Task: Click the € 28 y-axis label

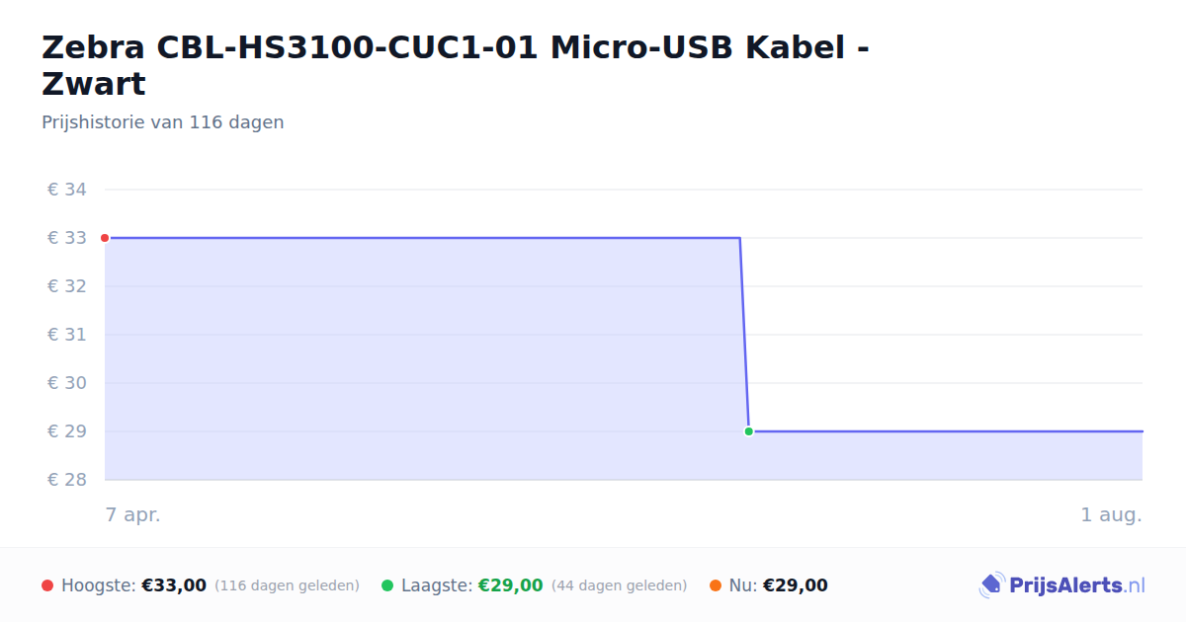Action: point(67,480)
